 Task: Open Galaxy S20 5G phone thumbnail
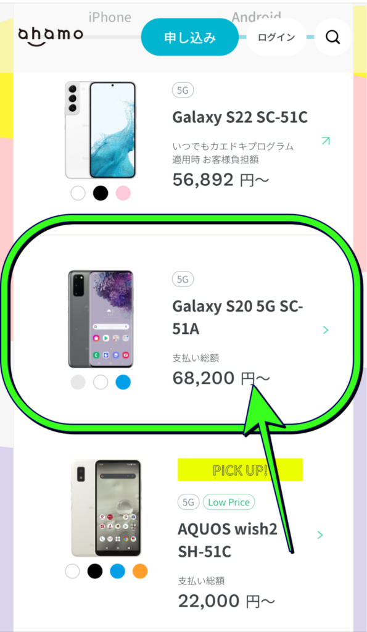pos(101,319)
